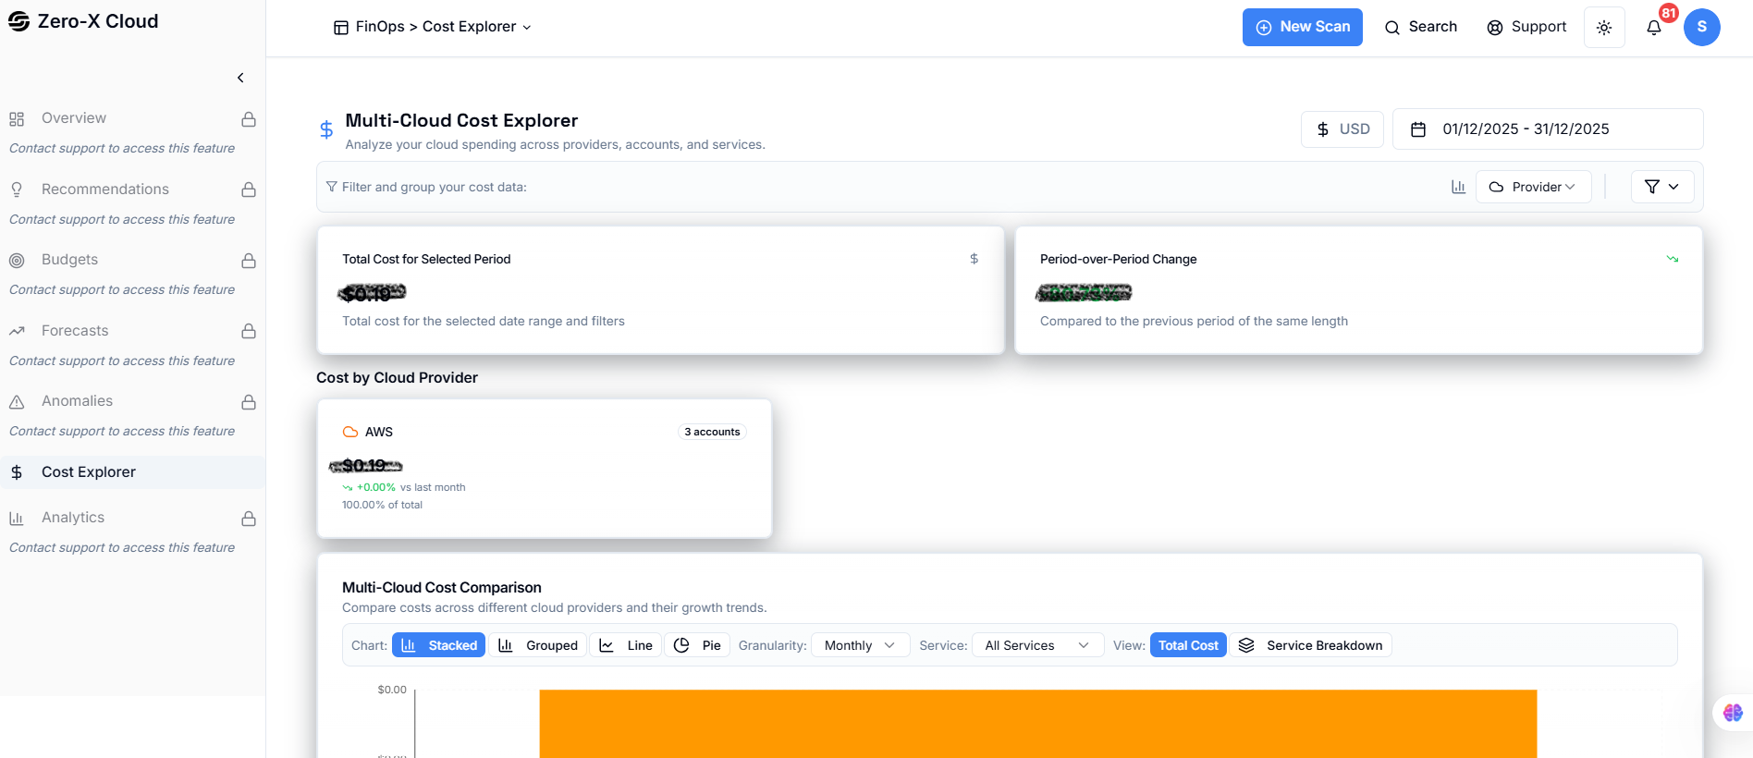Image resolution: width=1753 pixels, height=758 pixels.
Task: Open the Analytics sidebar item
Action: click(x=132, y=518)
